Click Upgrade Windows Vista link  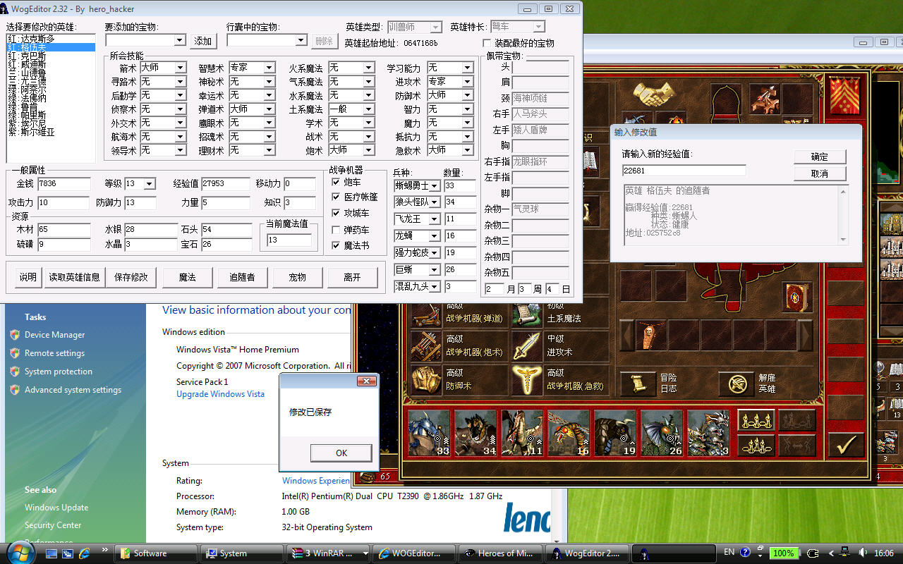pyautogui.click(x=220, y=394)
